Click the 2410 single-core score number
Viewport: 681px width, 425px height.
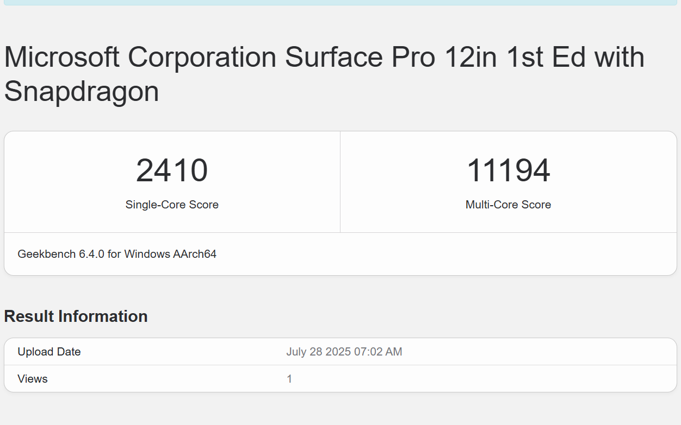pos(172,170)
